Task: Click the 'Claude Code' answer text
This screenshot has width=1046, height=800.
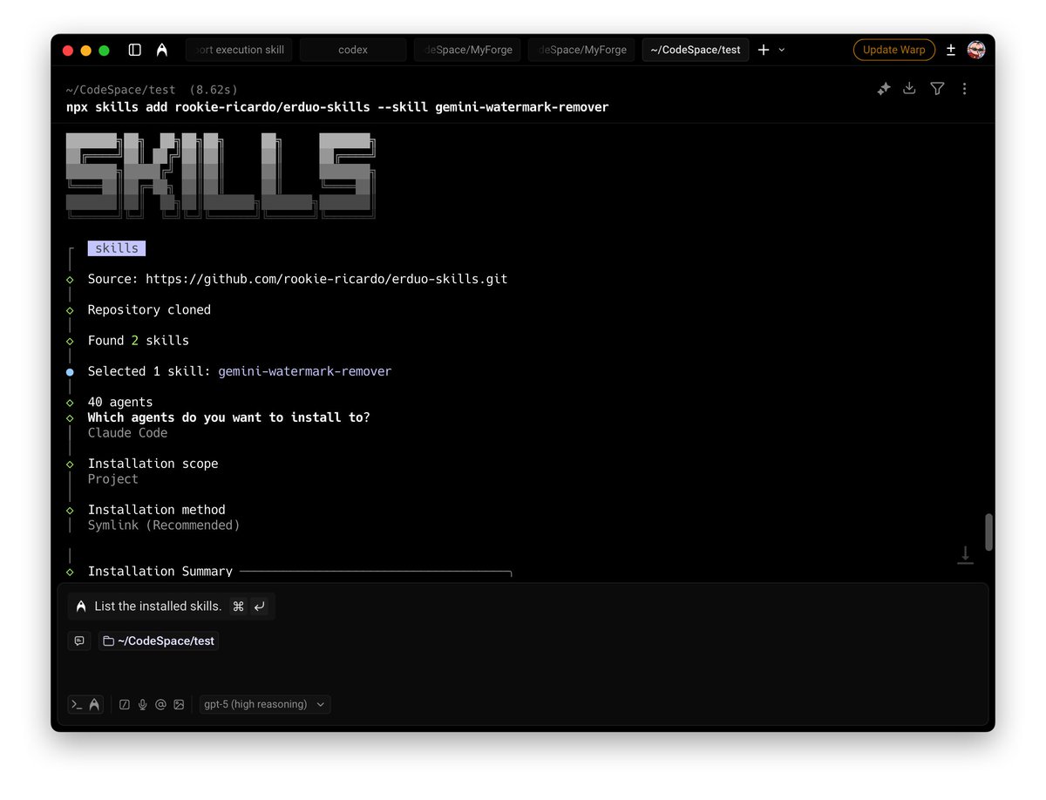Action: pos(127,433)
